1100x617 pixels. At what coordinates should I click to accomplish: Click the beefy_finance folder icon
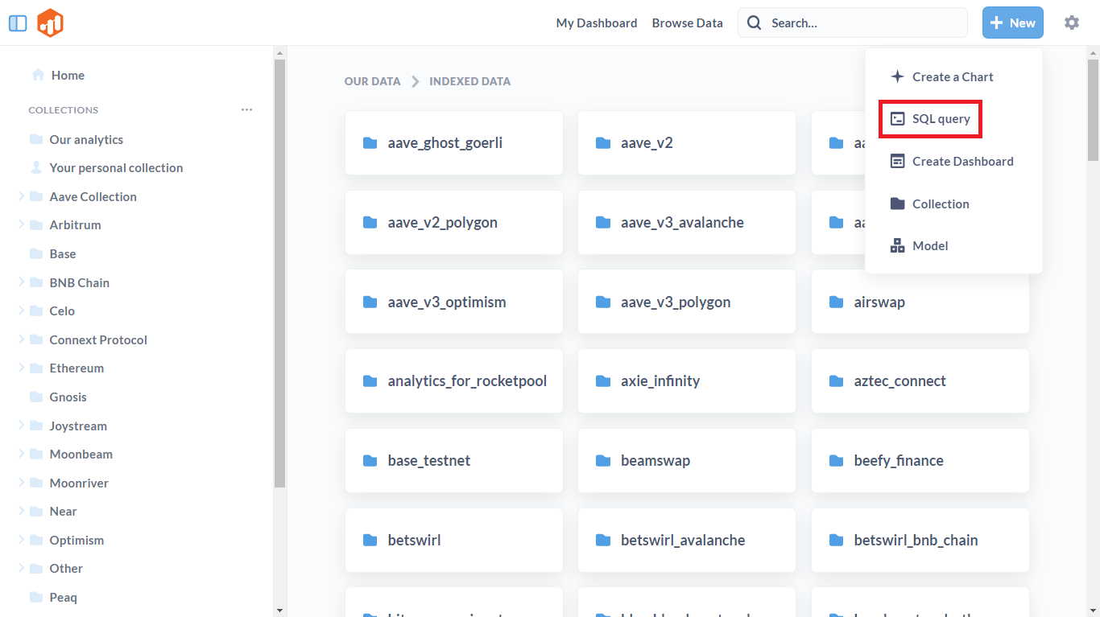(x=837, y=461)
